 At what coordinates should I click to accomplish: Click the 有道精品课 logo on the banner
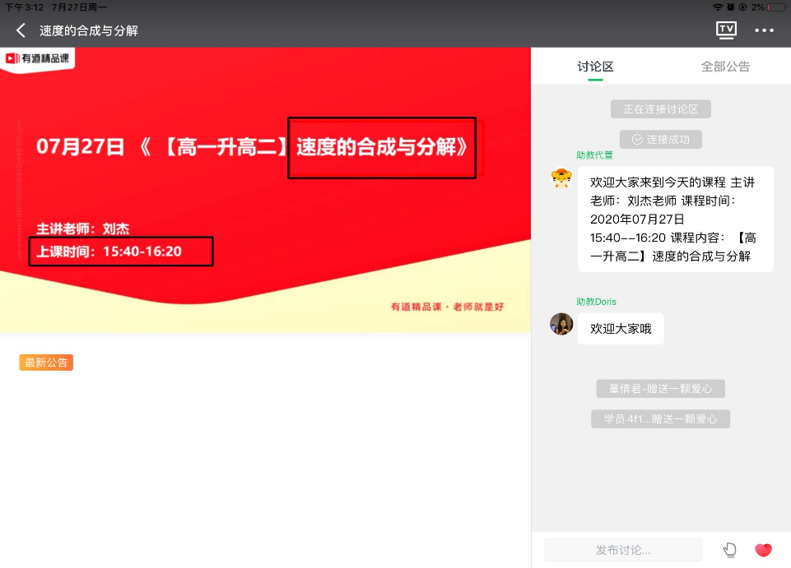pyautogui.click(x=38, y=58)
